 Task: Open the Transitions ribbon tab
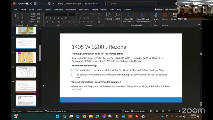tap(58, 10)
